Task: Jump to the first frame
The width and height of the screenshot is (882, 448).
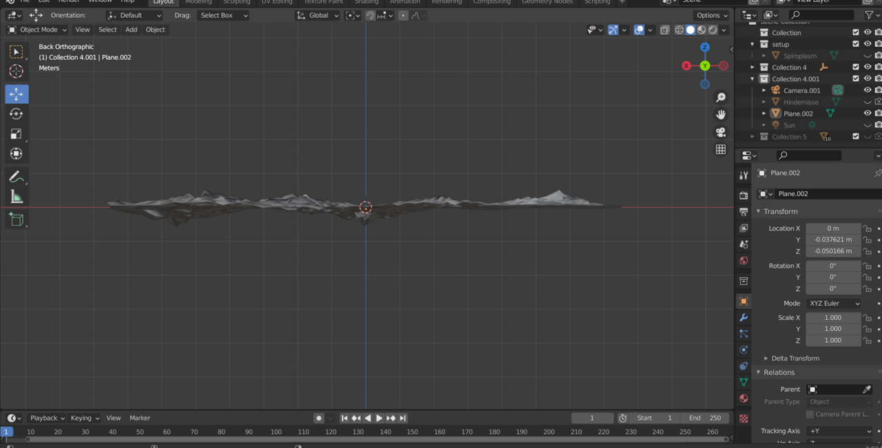Action: click(x=344, y=418)
